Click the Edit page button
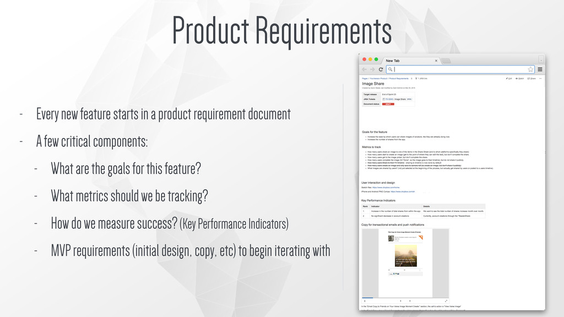Image resolution: width=564 pixels, height=317 pixels. [509, 78]
